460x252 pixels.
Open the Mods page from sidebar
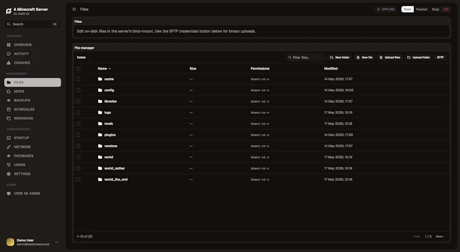pyautogui.click(x=33, y=91)
